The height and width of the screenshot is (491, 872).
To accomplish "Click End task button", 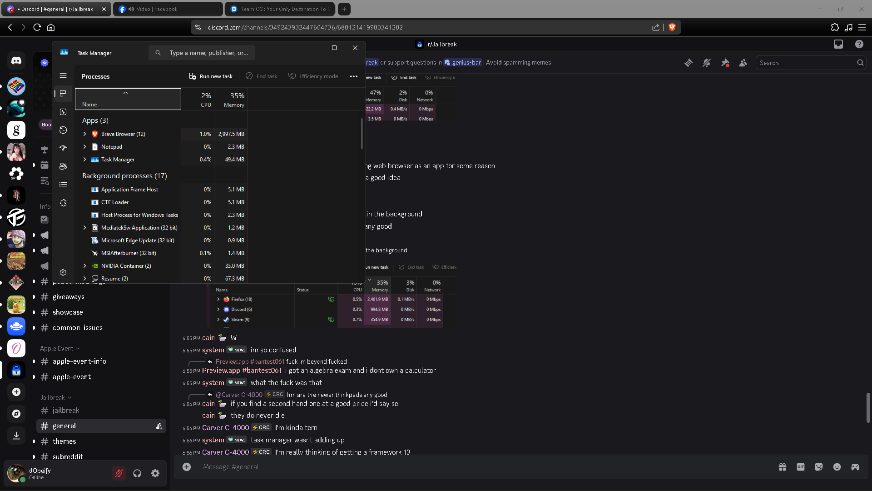I will point(261,76).
